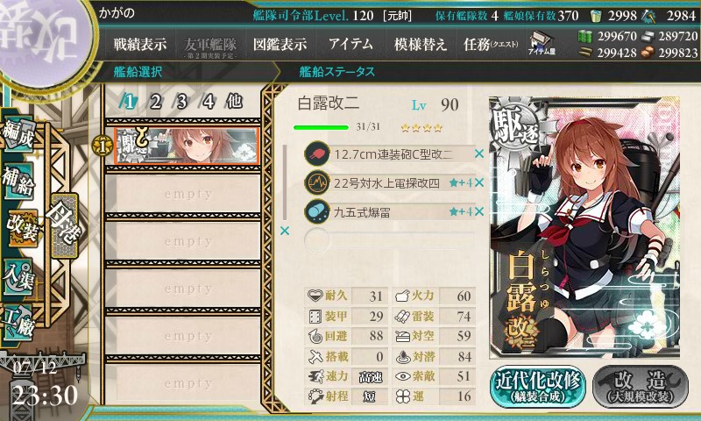This screenshot has height=421, width=701.
Task: Click 改造 remodel button
Action: click(x=641, y=387)
